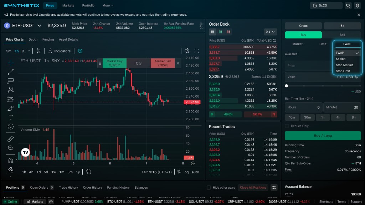Open the emoji icons tool

point(10,126)
